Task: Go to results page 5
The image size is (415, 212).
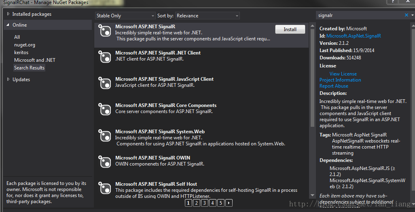Action: point(220,203)
